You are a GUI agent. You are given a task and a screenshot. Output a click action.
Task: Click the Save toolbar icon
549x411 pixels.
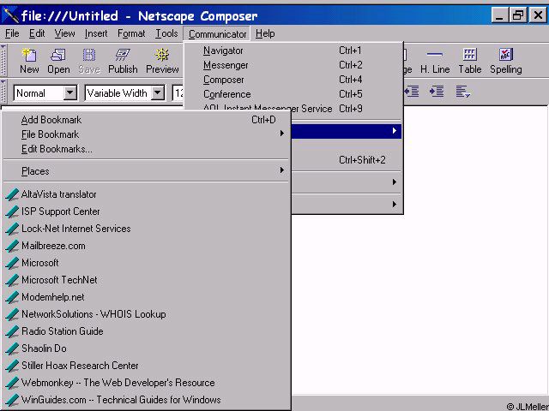[89, 55]
